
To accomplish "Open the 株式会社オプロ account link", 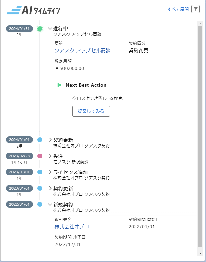I will [x=72, y=226].
